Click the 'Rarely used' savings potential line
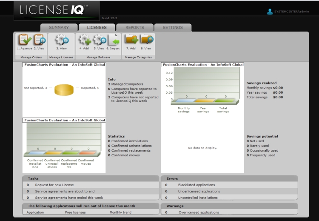Screen dimensions: 319x221 tap(258, 146)
